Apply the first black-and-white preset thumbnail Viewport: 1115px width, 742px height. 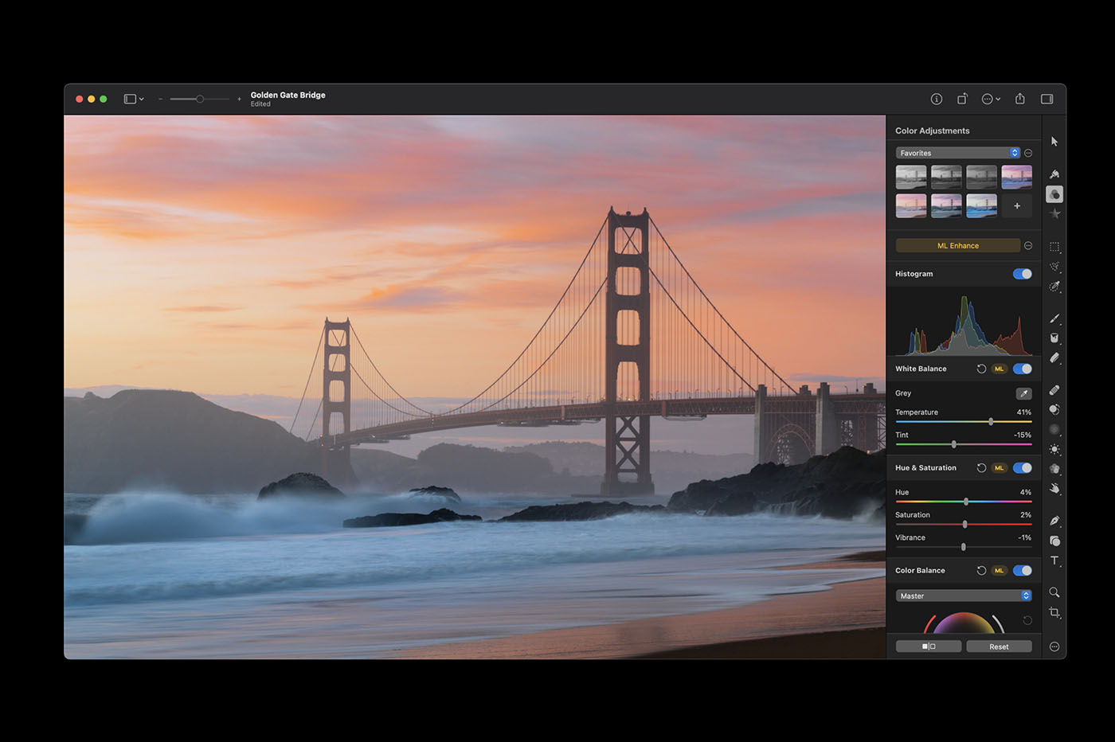[x=911, y=177]
